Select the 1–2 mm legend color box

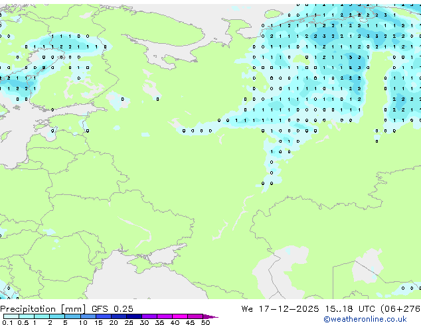[42, 316]
